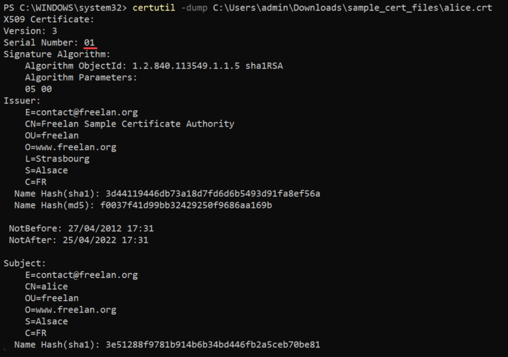Click the certutil command text
The image size is (508, 357).
tap(154, 7)
